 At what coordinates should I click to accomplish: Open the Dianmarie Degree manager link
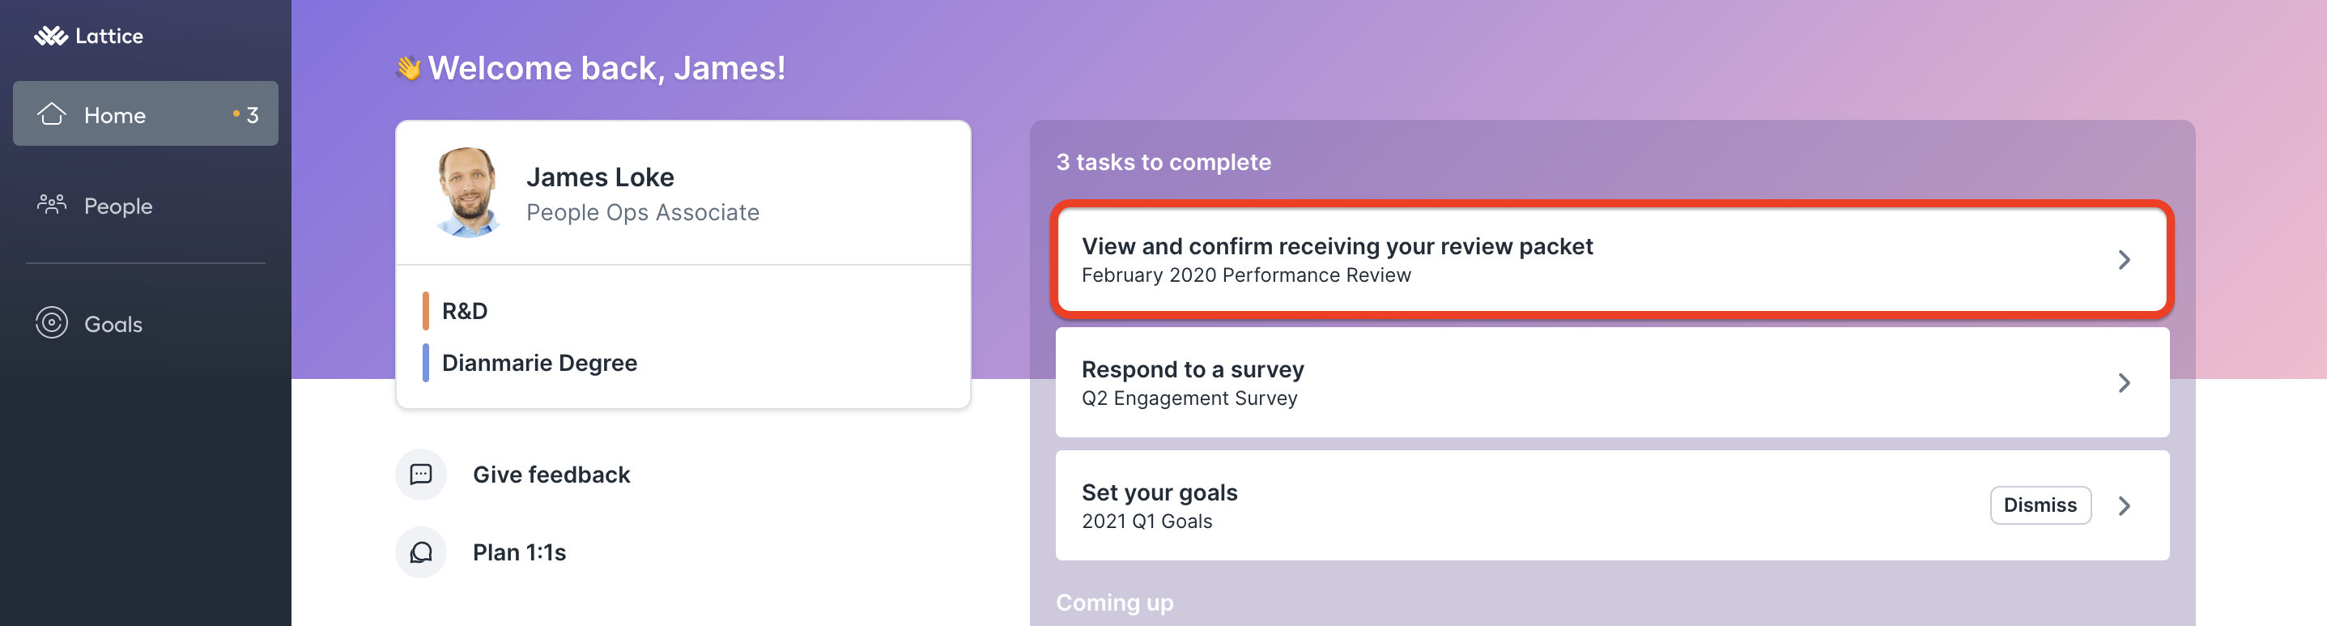(x=539, y=362)
